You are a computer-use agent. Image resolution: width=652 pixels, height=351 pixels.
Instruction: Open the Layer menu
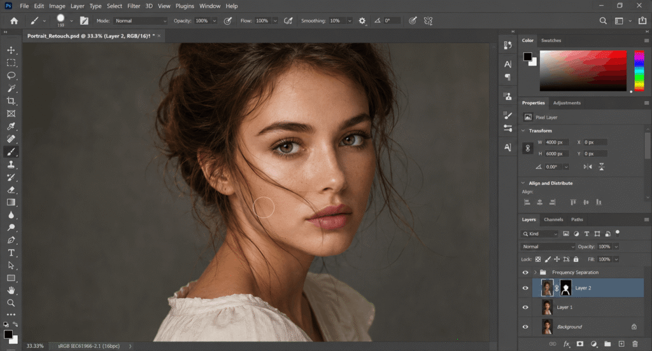pos(77,6)
